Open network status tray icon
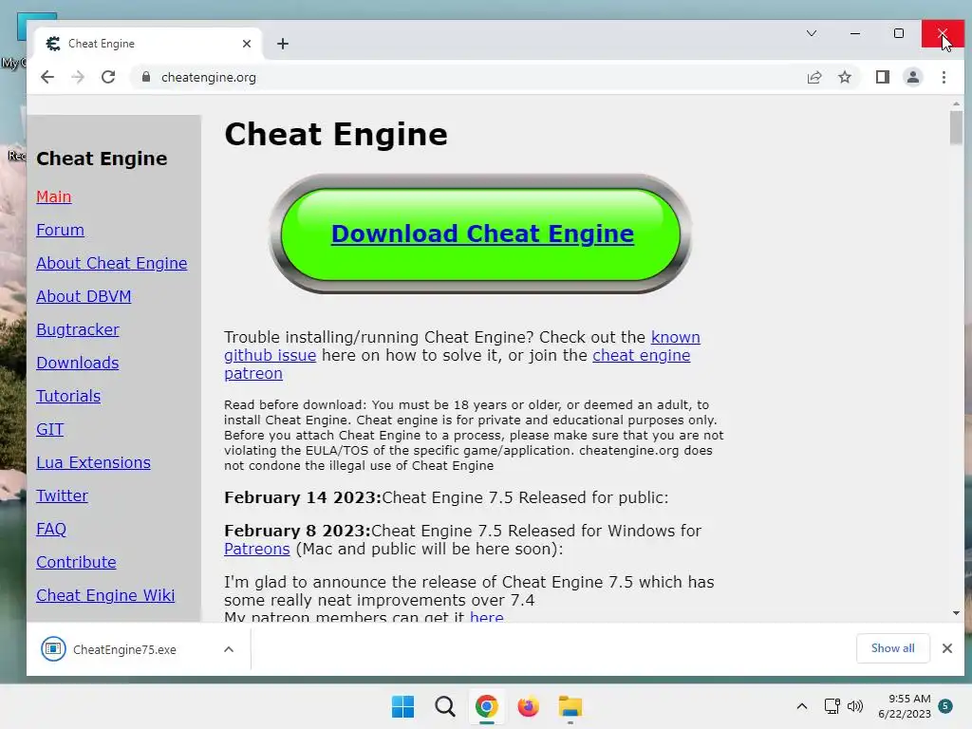This screenshot has width=972, height=729. coord(832,706)
